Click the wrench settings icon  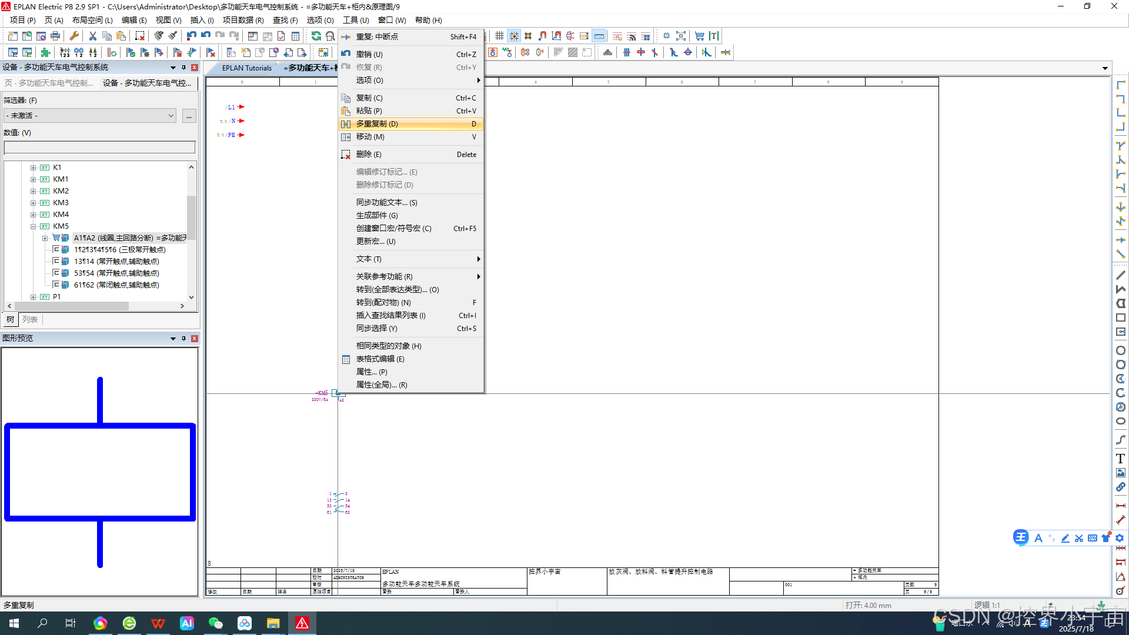74,36
